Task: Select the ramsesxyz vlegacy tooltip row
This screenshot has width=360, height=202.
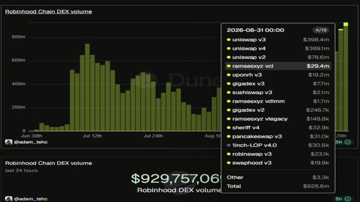Action: pyautogui.click(x=278, y=119)
